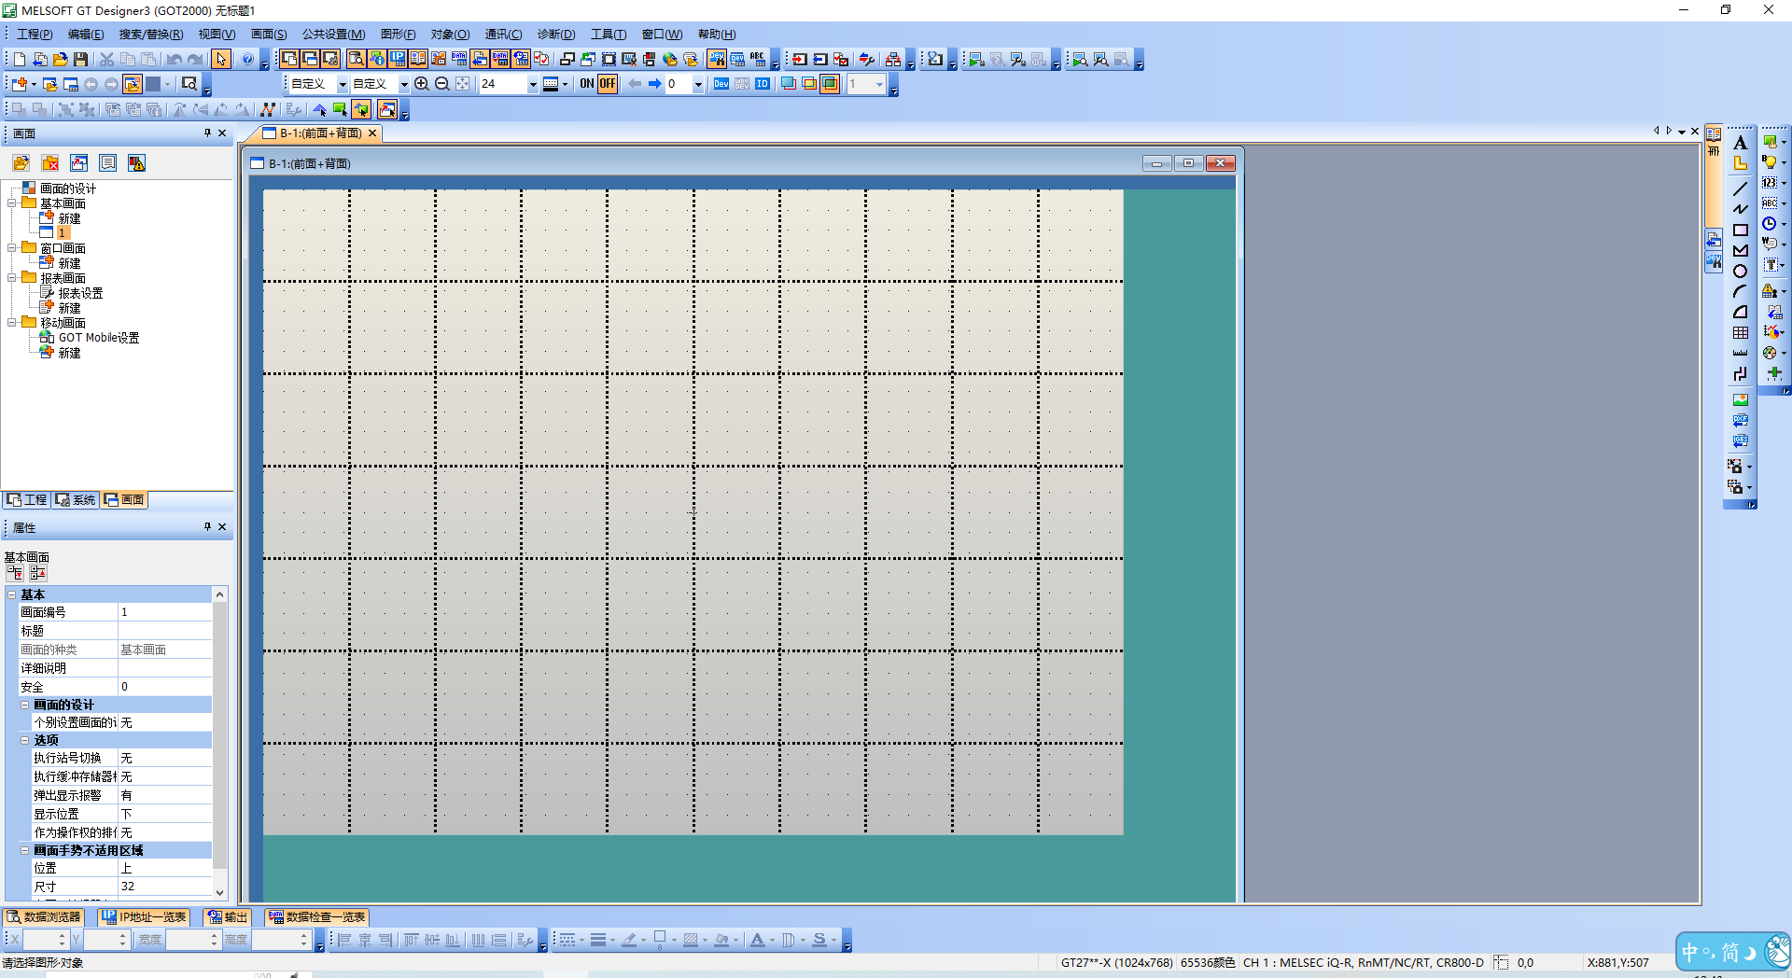Toggle device display with Dev button
This screenshot has height=978, width=1792.
click(721, 84)
